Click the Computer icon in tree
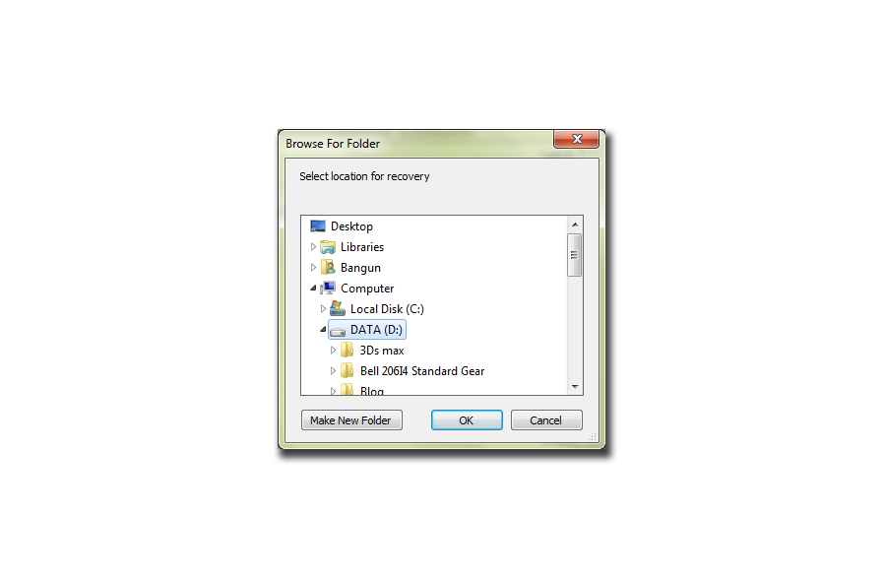 coord(328,289)
